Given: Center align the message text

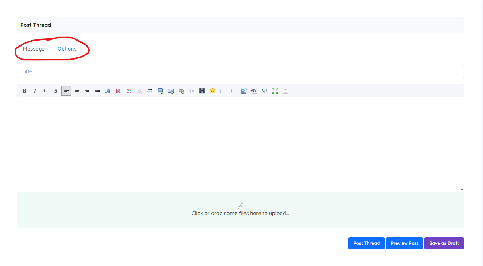Looking at the screenshot, I should click(77, 91).
